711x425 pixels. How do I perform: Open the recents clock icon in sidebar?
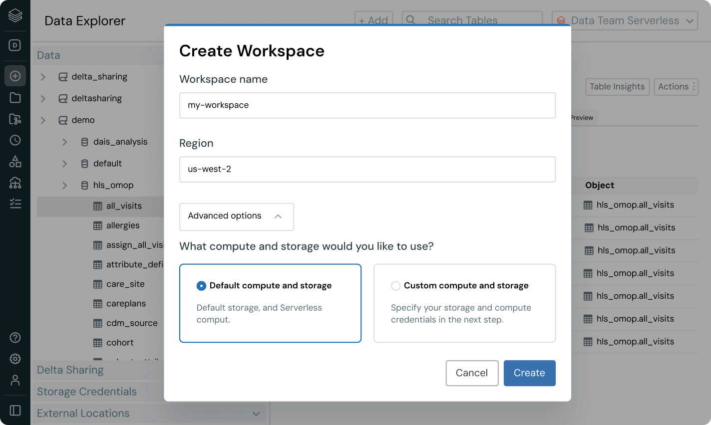[15, 140]
